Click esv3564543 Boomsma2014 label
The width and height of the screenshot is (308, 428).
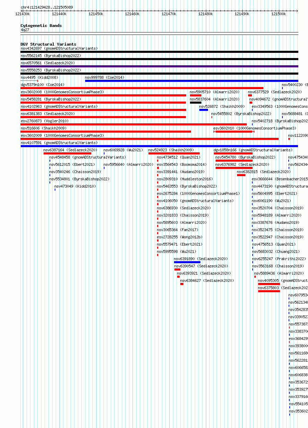[182, 164]
